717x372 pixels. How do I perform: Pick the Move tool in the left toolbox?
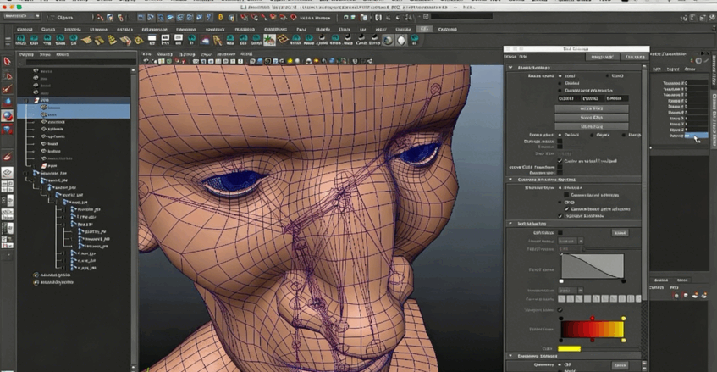(x=8, y=103)
